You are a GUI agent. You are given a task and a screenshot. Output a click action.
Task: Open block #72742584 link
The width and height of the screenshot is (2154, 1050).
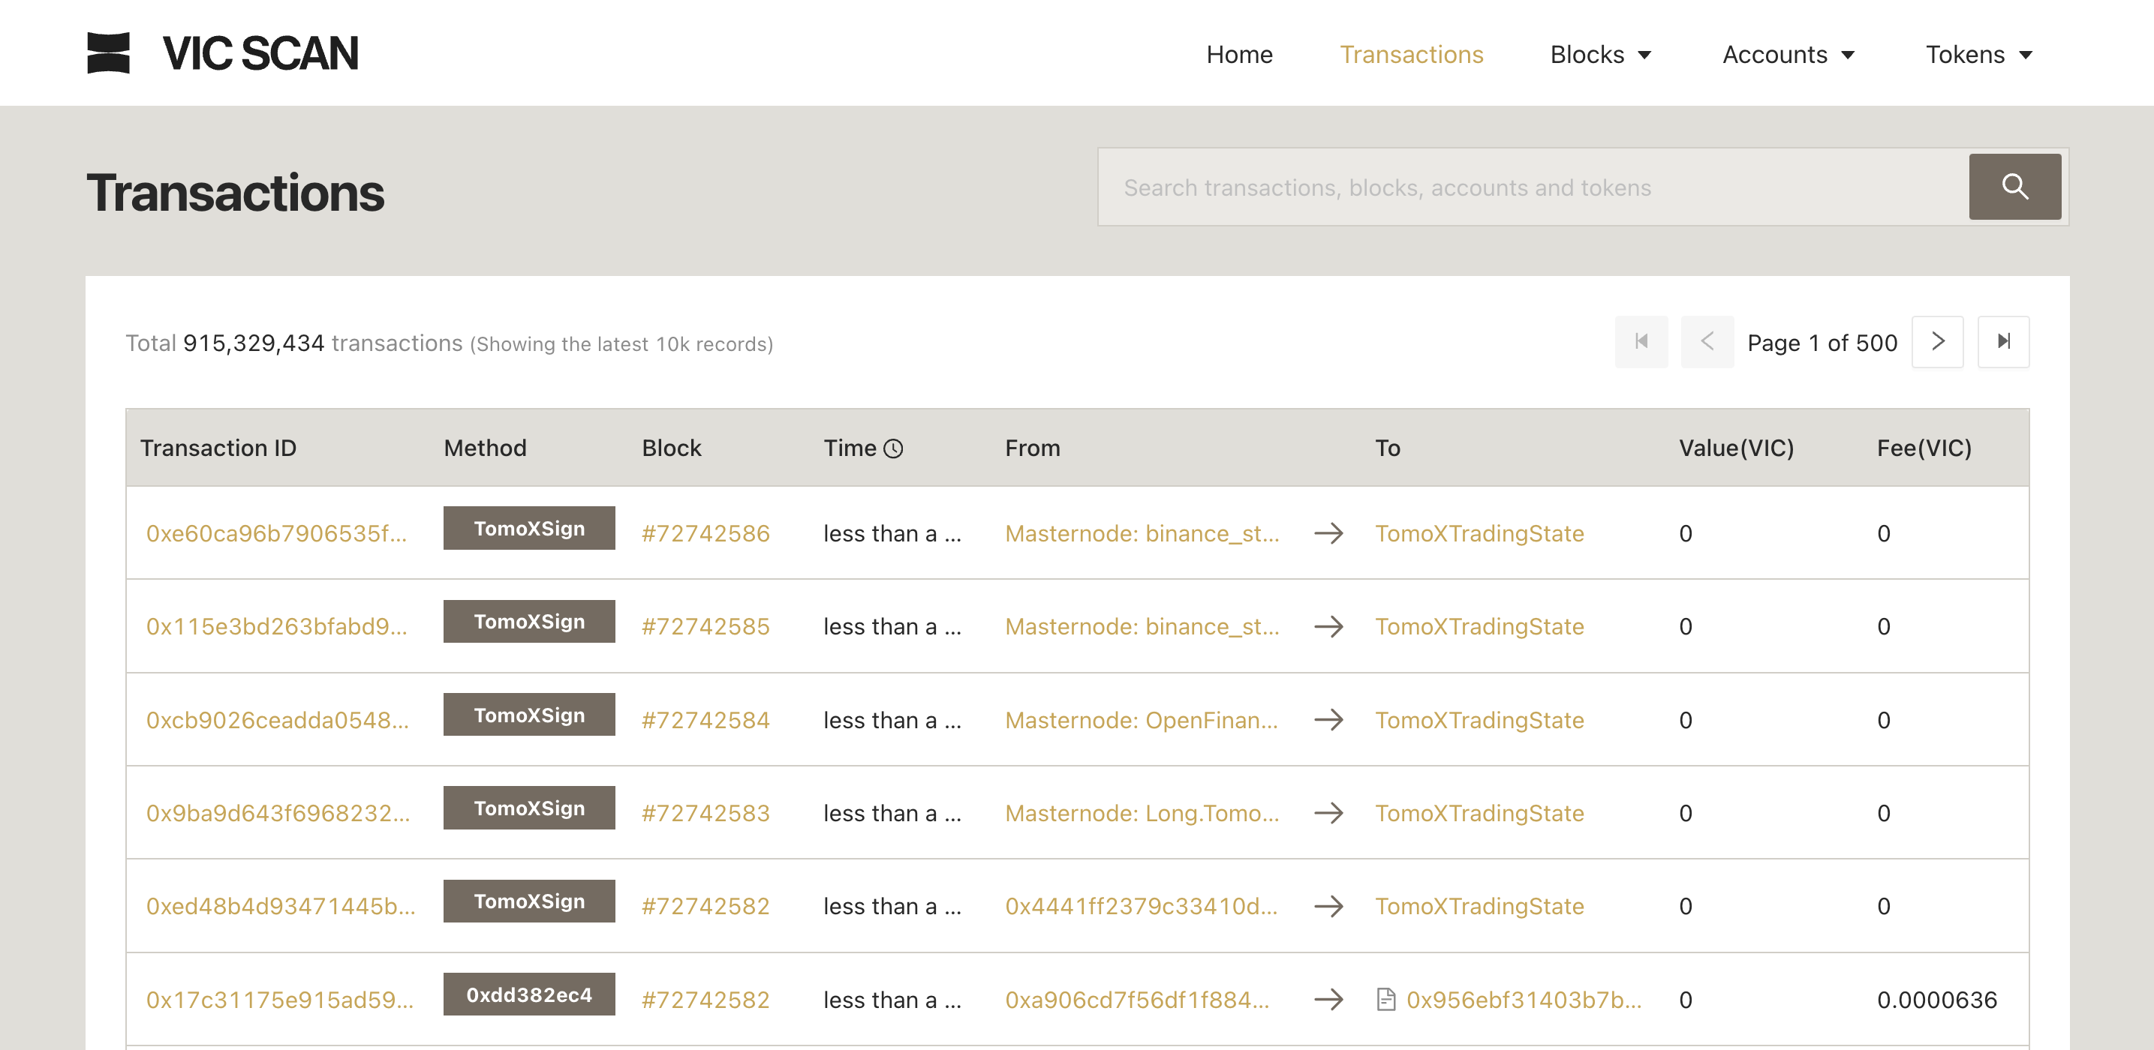pyautogui.click(x=705, y=719)
